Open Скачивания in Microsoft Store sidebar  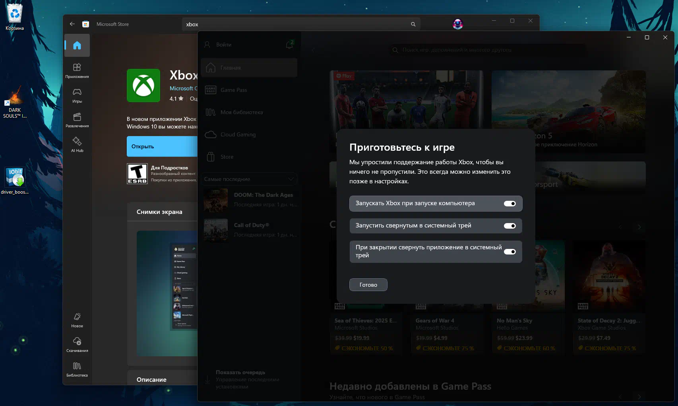click(x=77, y=344)
